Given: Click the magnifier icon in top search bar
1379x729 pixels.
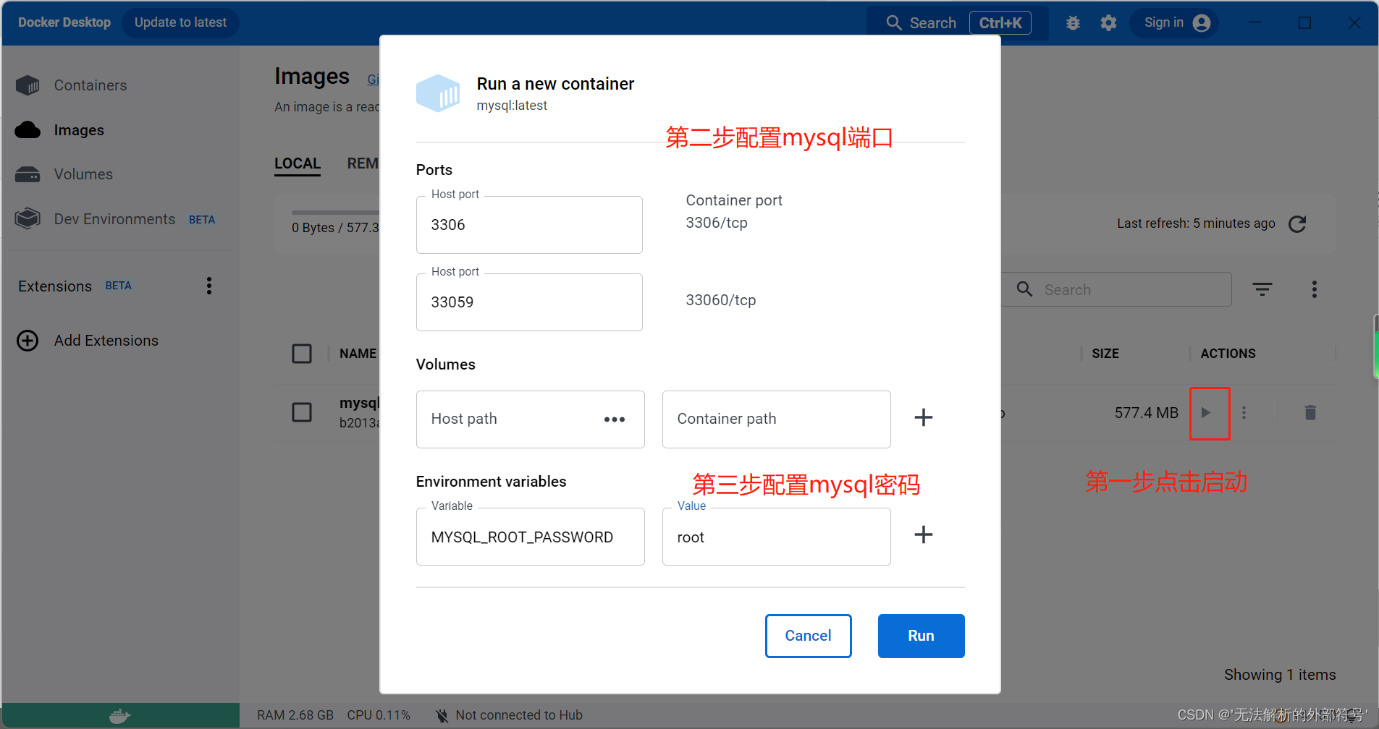Looking at the screenshot, I should coord(894,23).
